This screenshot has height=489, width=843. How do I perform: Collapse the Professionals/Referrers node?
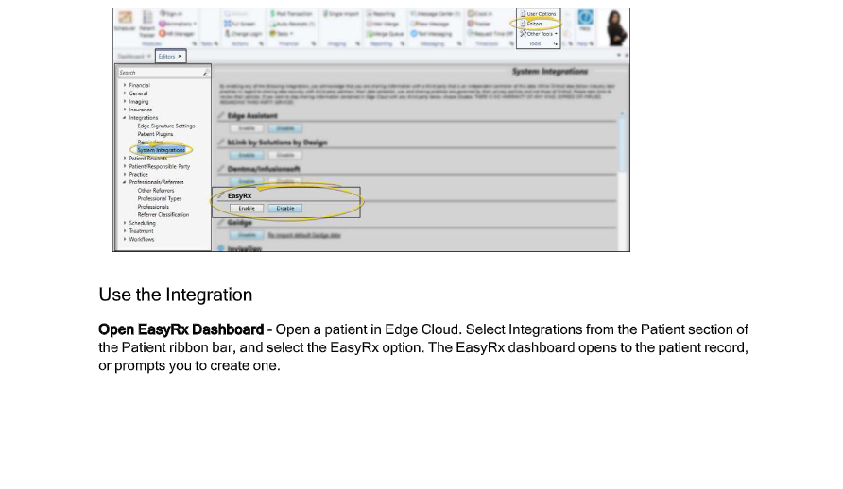tap(125, 182)
